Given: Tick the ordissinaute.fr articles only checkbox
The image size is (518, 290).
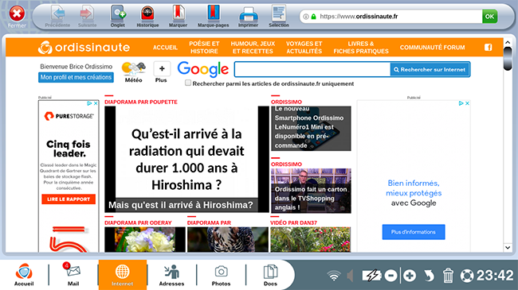Looking at the screenshot, I should click(188, 83).
